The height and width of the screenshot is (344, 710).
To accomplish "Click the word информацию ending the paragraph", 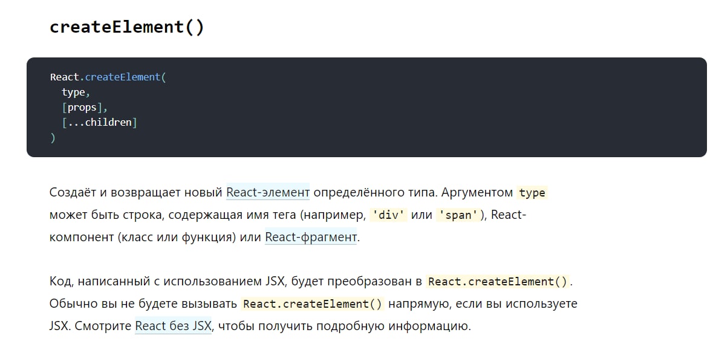I will pyautogui.click(x=428, y=326).
